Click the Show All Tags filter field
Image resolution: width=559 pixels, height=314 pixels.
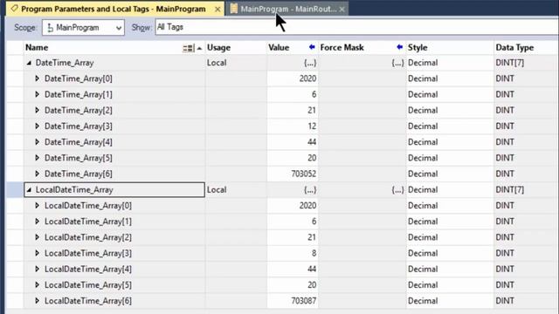pyautogui.click(x=356, y=27)
